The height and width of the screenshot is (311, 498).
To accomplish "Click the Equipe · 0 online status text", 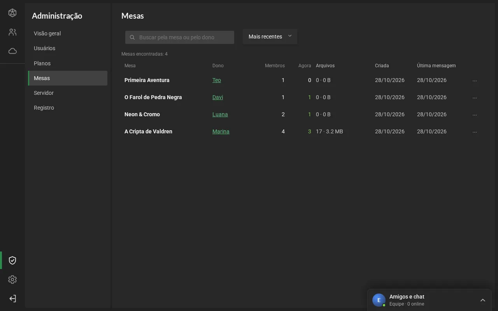I will click(407, 304).
